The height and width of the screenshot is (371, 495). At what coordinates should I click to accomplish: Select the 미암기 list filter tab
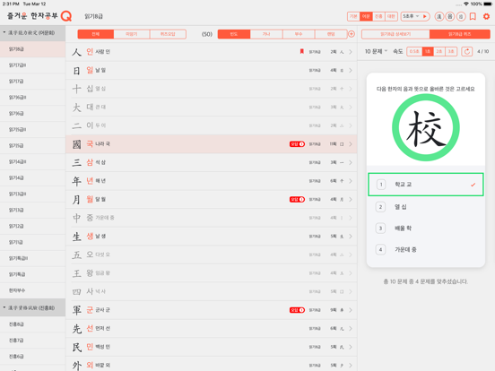(x=132, y=34)
